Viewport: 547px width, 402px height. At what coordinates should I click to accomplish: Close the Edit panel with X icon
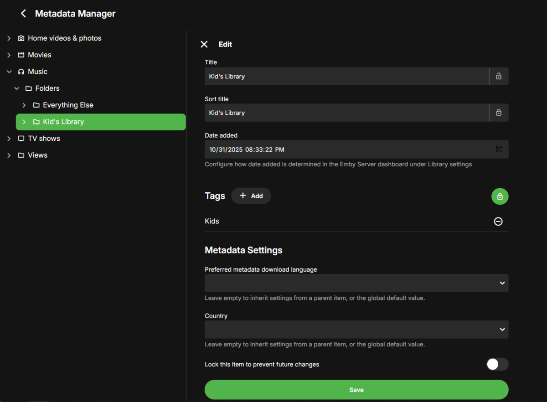(204, 44)
